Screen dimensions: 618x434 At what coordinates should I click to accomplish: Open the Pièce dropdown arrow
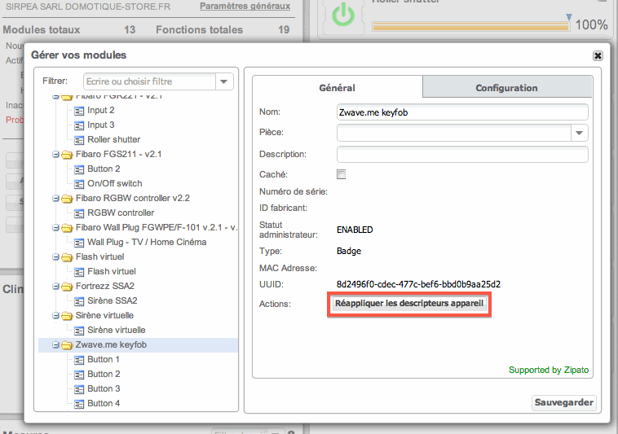tap(579, 133)
